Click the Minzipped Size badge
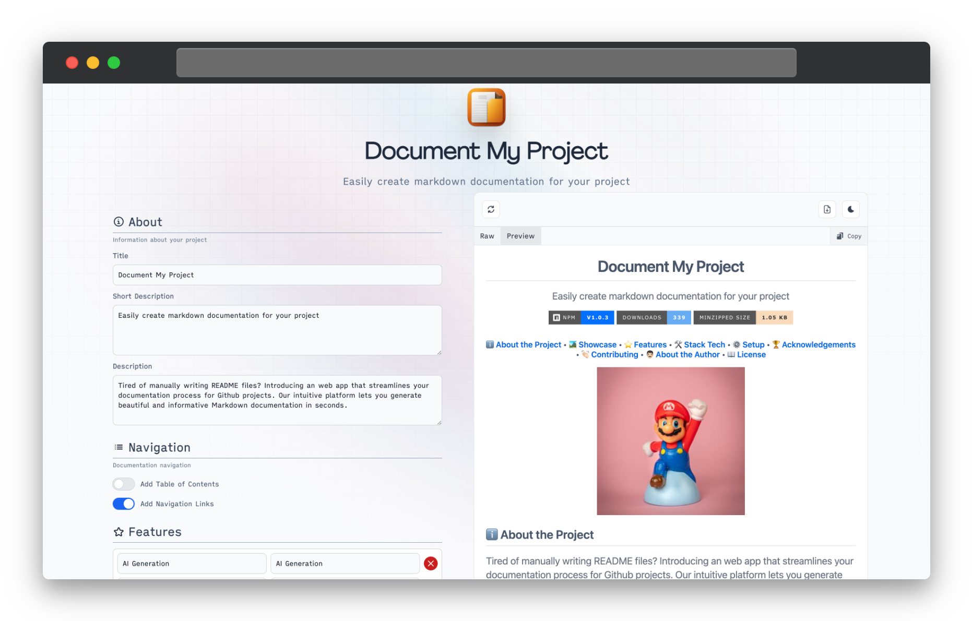This screenshot has width=972, height=621. [x=743, y=317]
